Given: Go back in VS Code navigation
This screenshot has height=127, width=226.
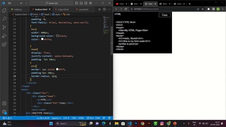Looking at the screenshot, I should [x=21, y=3].
